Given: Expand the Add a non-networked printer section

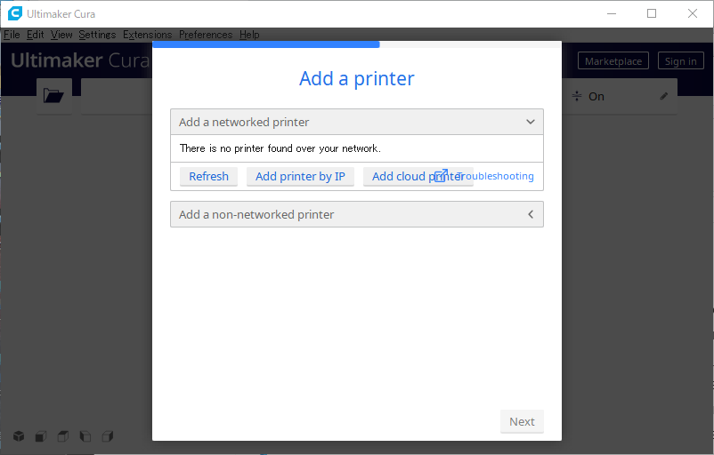Looking at the screenshot, I should (357, 214).
